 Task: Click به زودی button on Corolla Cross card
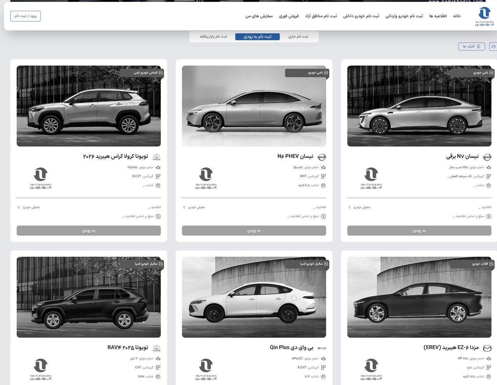pos(89,231)
